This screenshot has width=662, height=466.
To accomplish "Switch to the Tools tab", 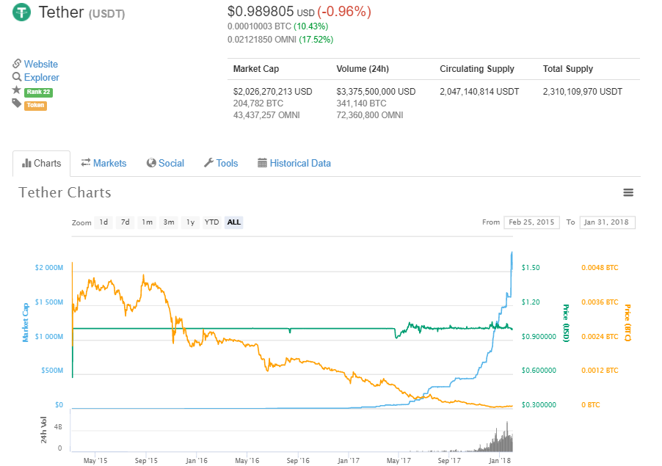I will 221,164.
